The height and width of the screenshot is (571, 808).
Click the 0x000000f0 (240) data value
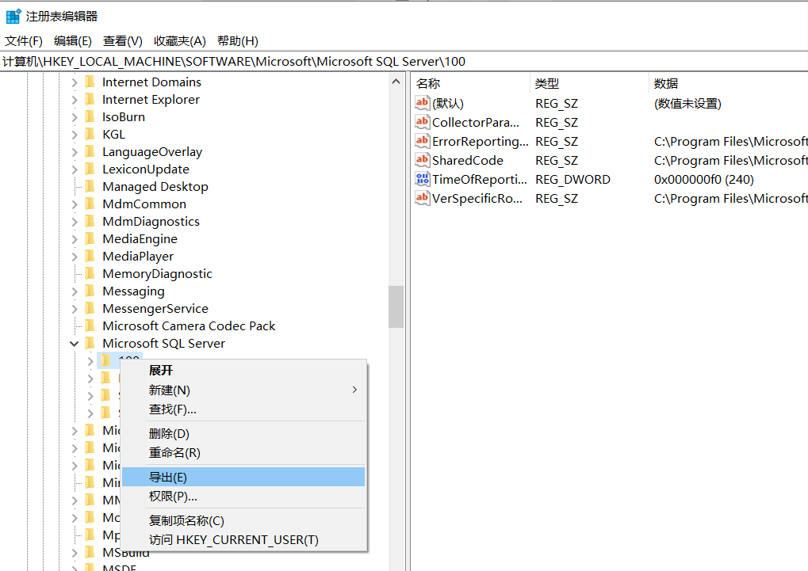[703, 179]
